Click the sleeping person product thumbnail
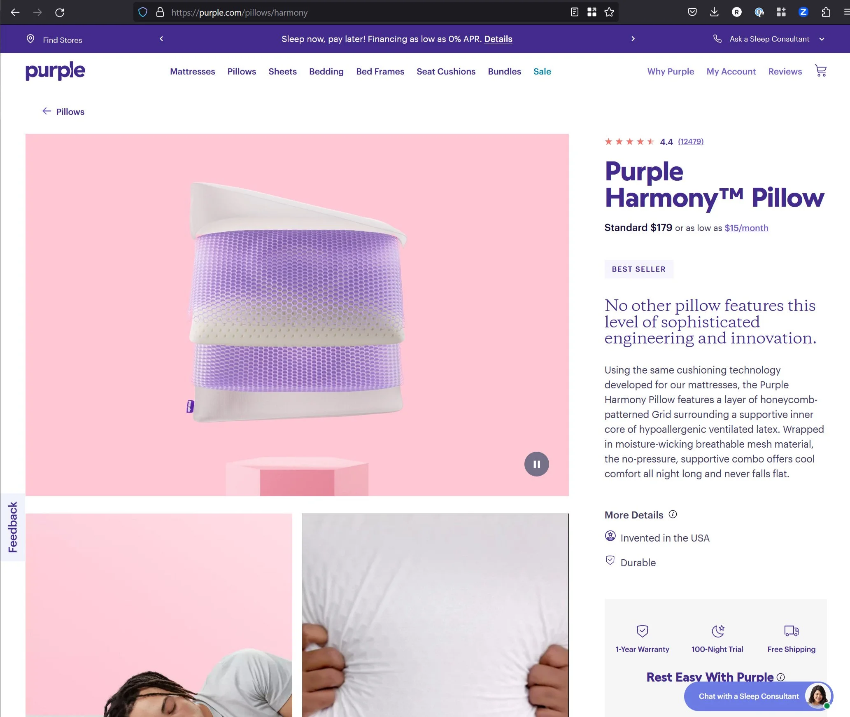The image size is (850, 717). tap(159, 615)
